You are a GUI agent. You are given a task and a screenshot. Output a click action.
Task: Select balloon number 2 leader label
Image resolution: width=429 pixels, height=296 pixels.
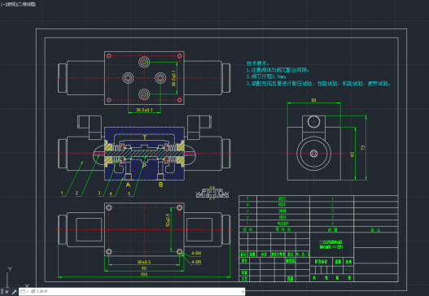[x=77, y=194]
